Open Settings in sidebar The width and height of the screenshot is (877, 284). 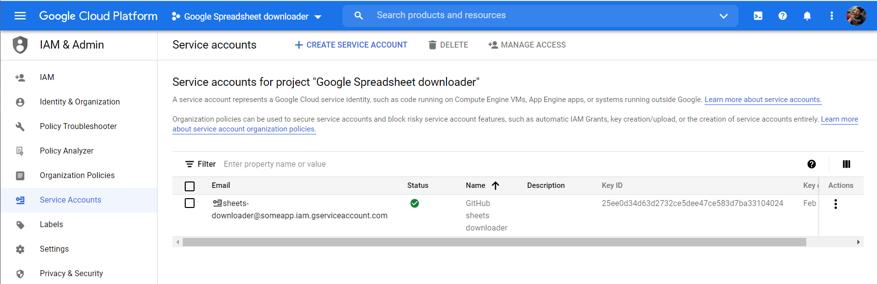click(79, 249)
